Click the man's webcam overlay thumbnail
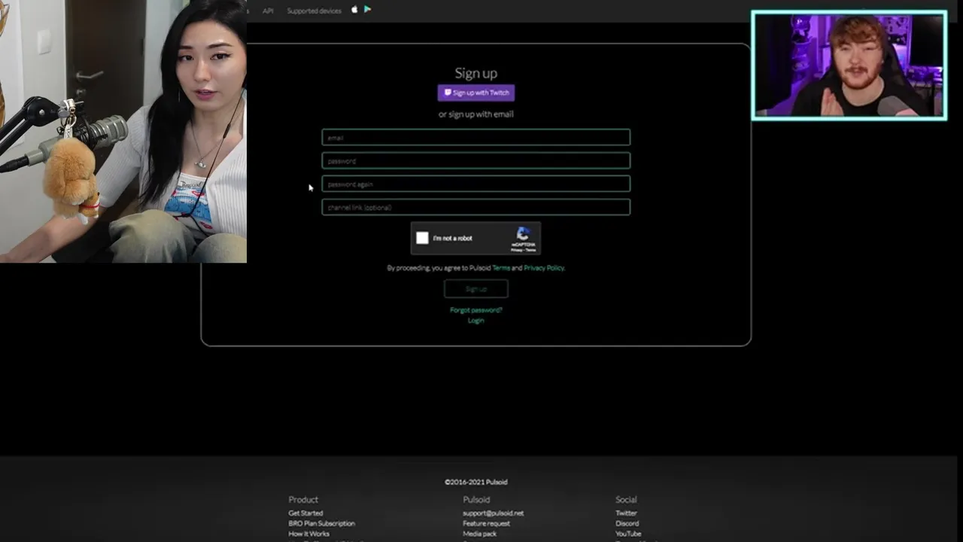Screen dimensions: 963x542 click(849, 65)
